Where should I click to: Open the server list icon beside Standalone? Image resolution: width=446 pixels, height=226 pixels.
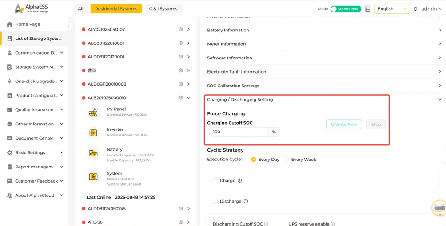point(368,9)
